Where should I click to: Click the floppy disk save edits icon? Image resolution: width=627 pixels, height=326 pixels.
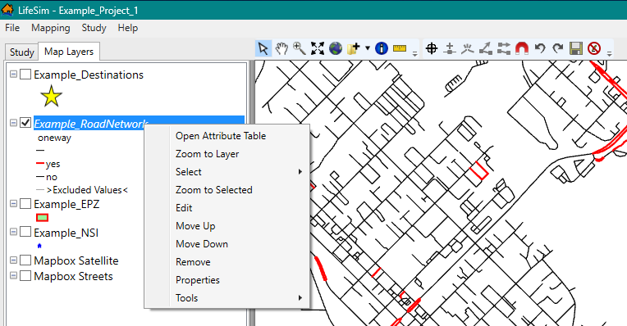click(576, 48)
